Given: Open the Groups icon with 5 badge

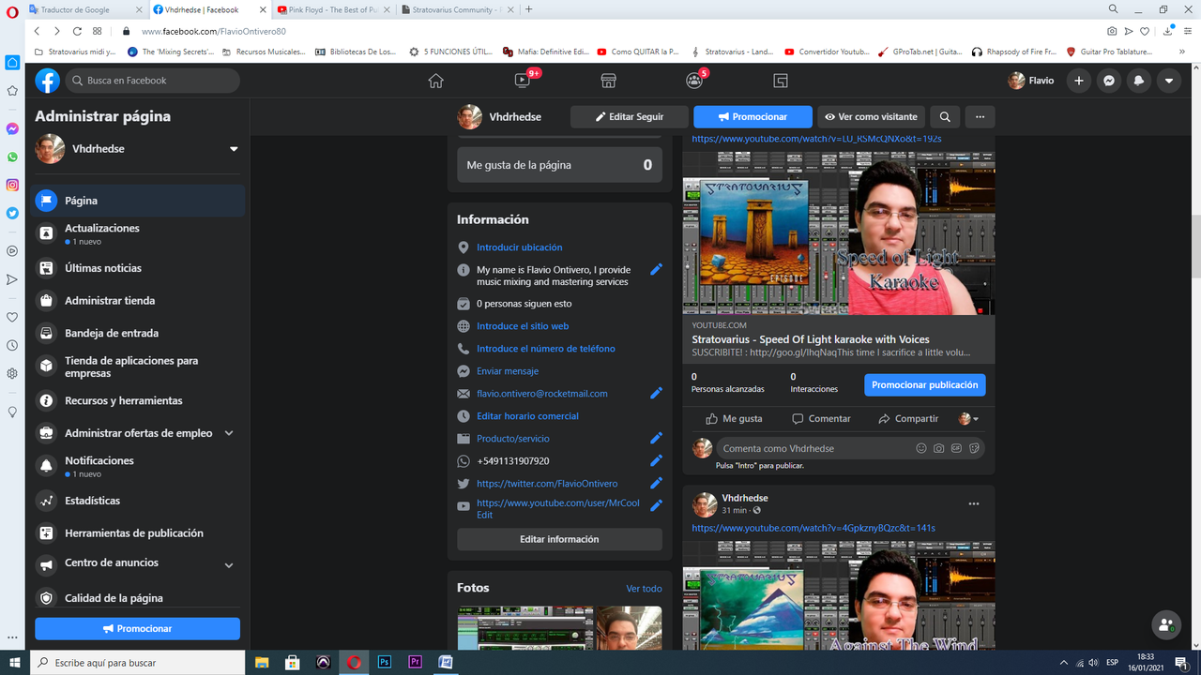Looking at the screenshot, I should (x=694, y=81).
